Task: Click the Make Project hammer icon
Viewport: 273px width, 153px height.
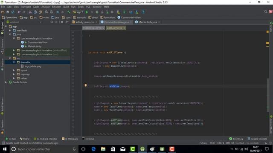Action: click(69, 12)
